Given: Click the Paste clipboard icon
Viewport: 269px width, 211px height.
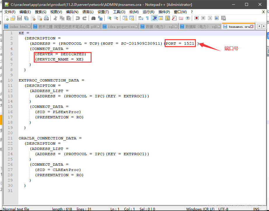Looking at the screenshot, I should point(68,18).
